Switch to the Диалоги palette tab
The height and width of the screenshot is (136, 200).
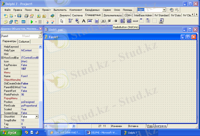pos(64,15)
